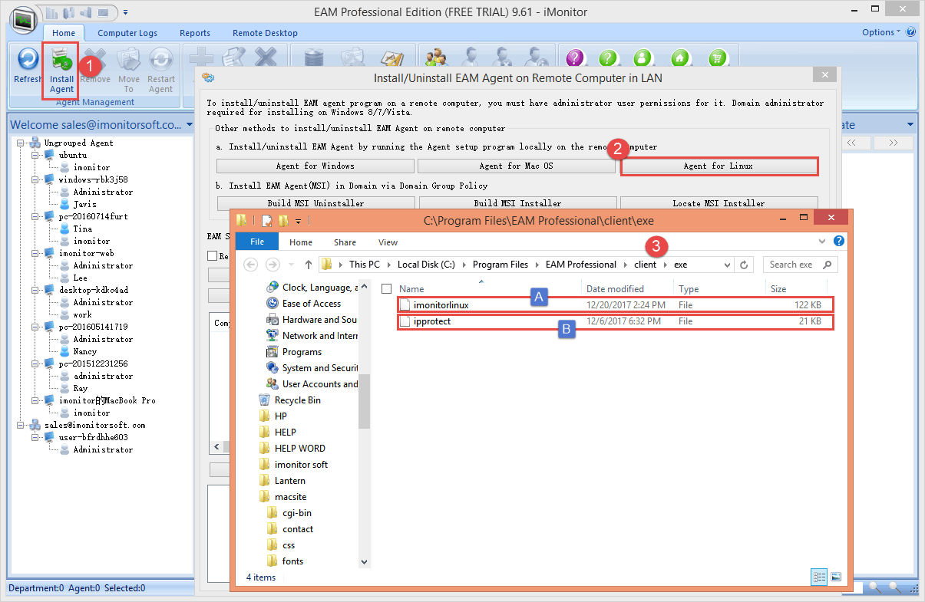Select ubuntu computer icon in agent tree

[51, 155]
